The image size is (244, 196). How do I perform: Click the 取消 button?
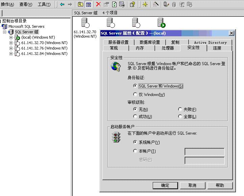193,185
